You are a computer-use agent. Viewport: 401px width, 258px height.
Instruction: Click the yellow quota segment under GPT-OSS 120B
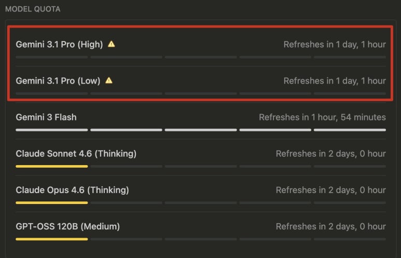52,239
